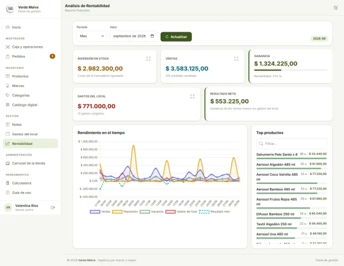This screenshot has height=266, width=344.
Task: Click the Filtrar search field
Action: pos(292,144)
